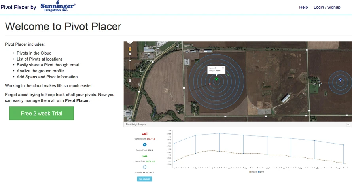
Task: Toggle the ground series in chart legend
Action: (x=253, y=172)
